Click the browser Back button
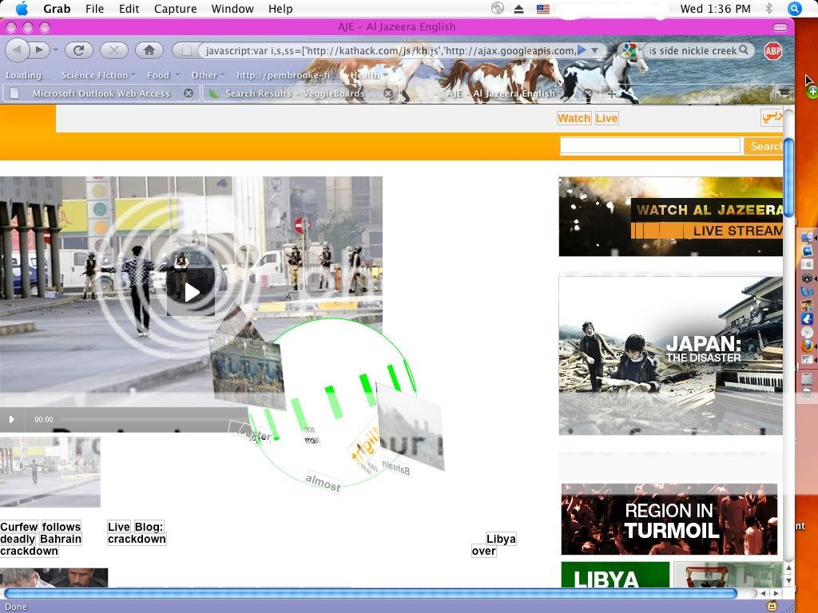The height and width of the screenshot is (613, 818). 18,50
